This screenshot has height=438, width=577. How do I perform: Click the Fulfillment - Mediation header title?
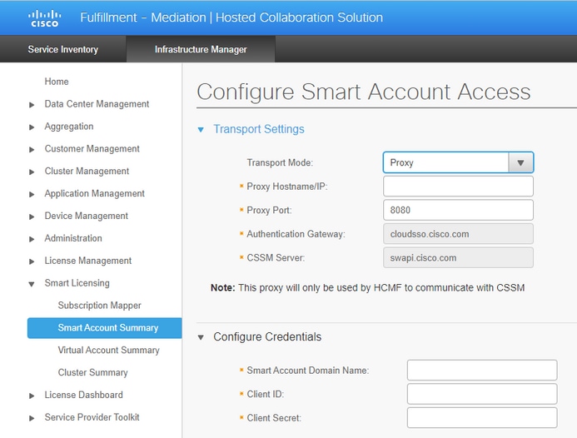coord(231,17)
